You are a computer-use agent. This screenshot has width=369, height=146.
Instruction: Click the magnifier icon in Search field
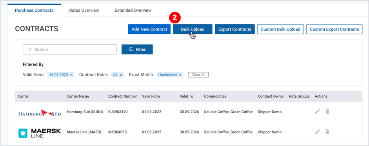click(30, 50)
